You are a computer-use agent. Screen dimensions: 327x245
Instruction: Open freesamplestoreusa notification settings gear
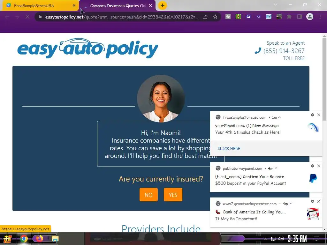coord(312,115)
